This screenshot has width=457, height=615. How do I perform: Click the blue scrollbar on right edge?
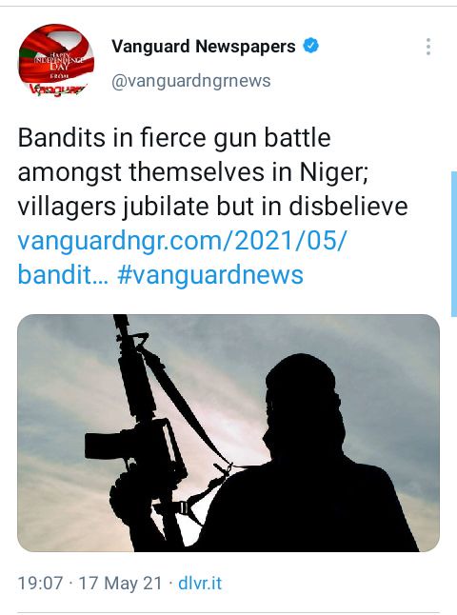(x=454, y=244)
